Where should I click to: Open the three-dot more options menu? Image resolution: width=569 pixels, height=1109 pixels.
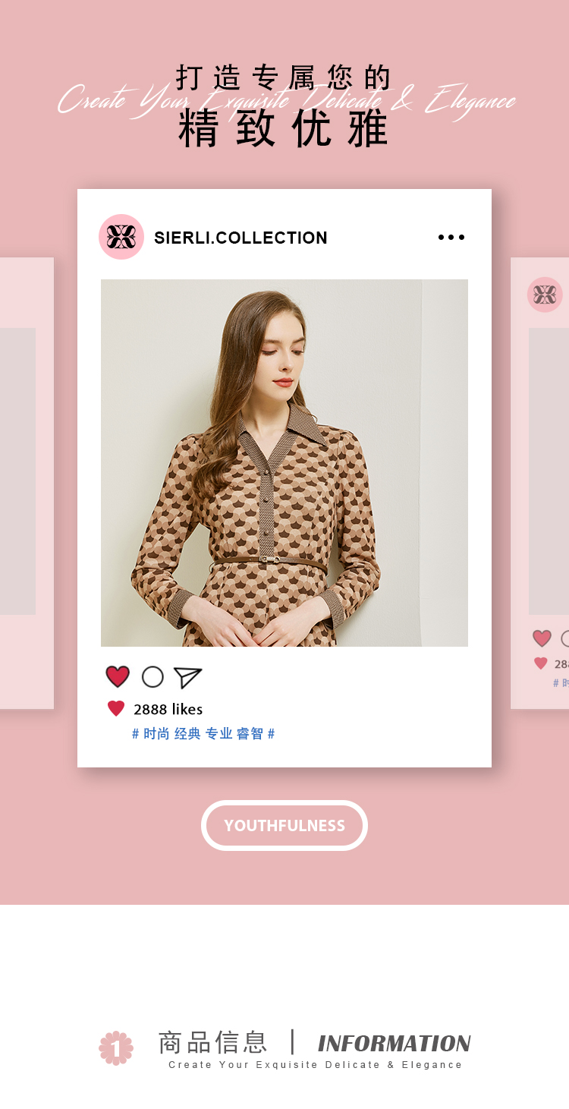click(x=451, y=238)
